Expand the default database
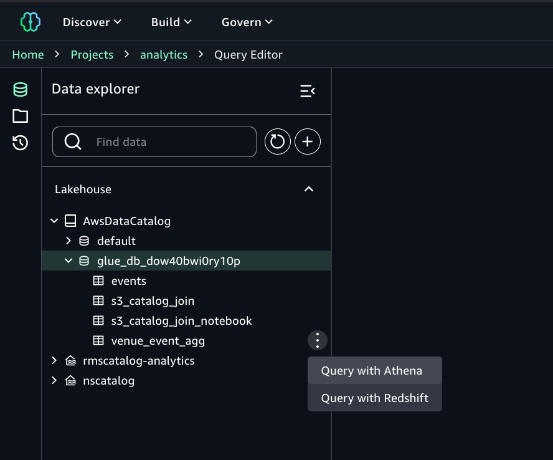The width and height of the screenshot is (553, 460). point(69,241)
